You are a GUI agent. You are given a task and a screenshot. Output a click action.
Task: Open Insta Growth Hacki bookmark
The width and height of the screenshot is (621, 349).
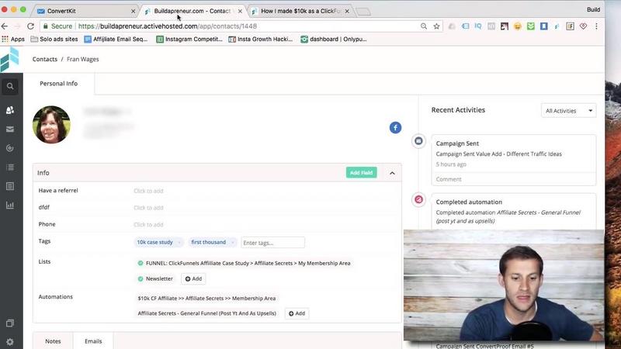261,40
